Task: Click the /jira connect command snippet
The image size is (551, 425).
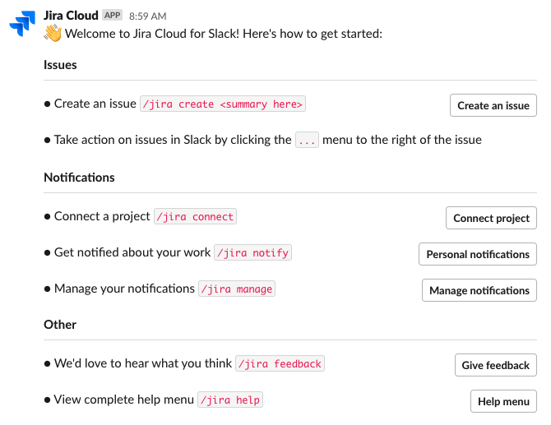Action: [195, 217]
